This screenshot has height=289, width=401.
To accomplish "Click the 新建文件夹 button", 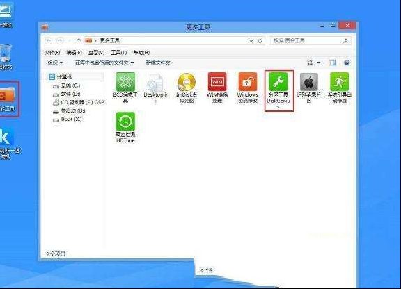I will pyautogui.click(x=158, y=63).
